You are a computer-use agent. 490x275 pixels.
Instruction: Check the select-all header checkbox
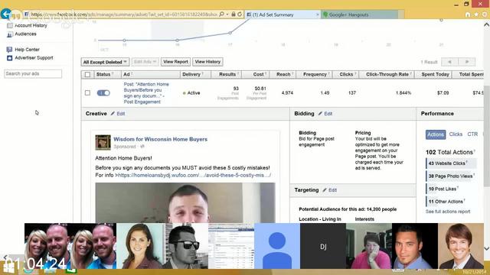(x=87, y=75)
